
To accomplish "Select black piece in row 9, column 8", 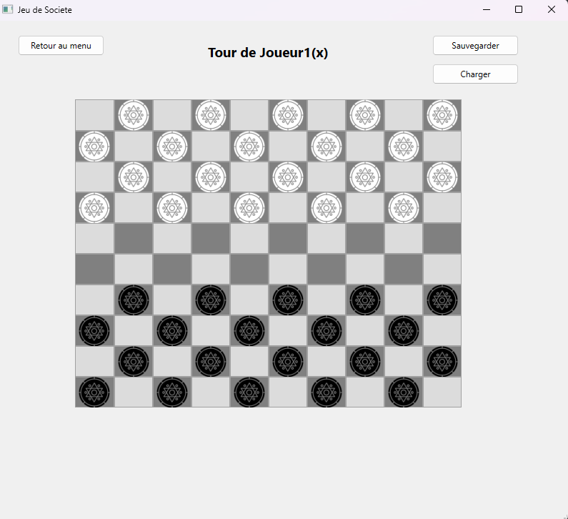I will pos(365,362).
